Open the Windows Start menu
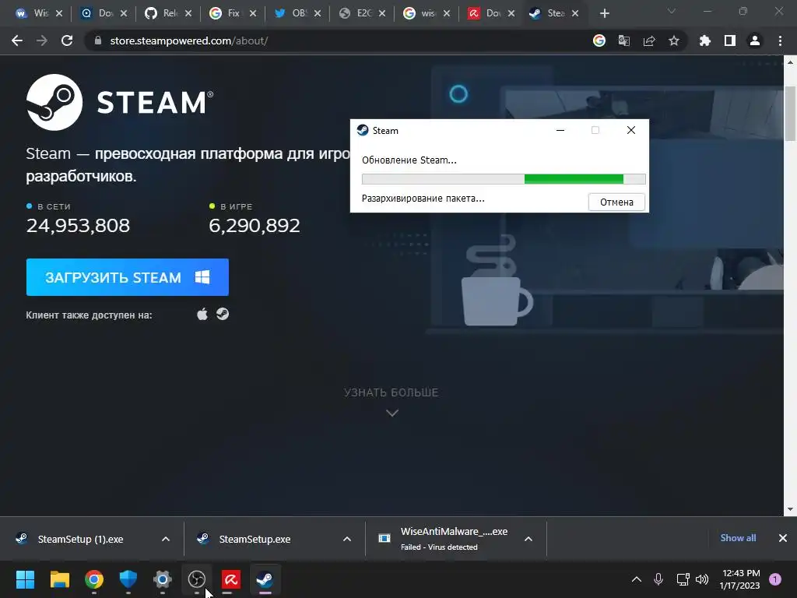797x598 pixels. [x=26, y=579]
